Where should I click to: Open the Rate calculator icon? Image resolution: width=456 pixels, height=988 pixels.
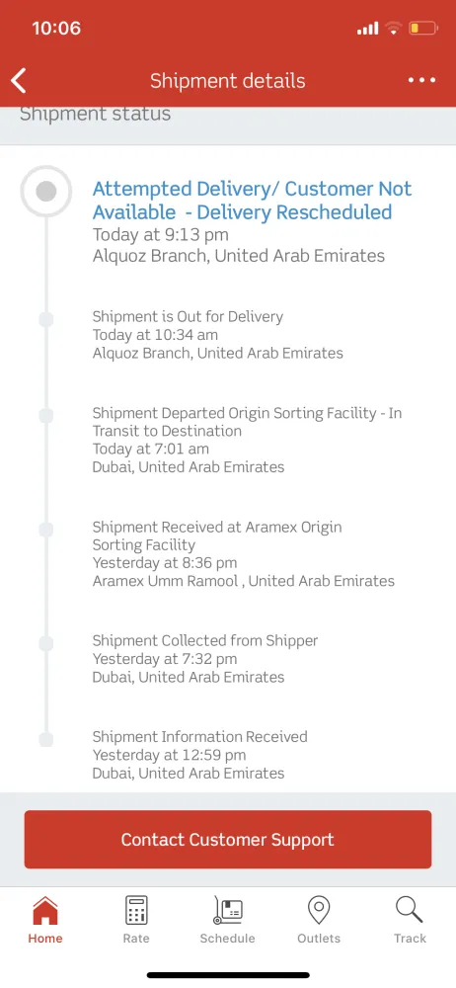pyautogui.click(x=136, y=911)
